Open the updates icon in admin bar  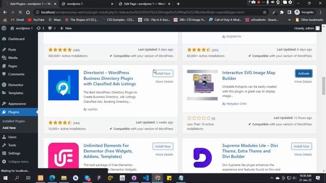40,28
